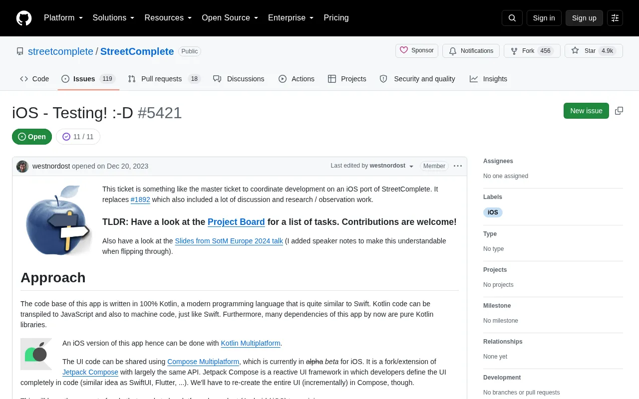Open the comment's three-dot options menu
Screen dimensions: 639x399
pyautogui.click(x=458, y=166)
